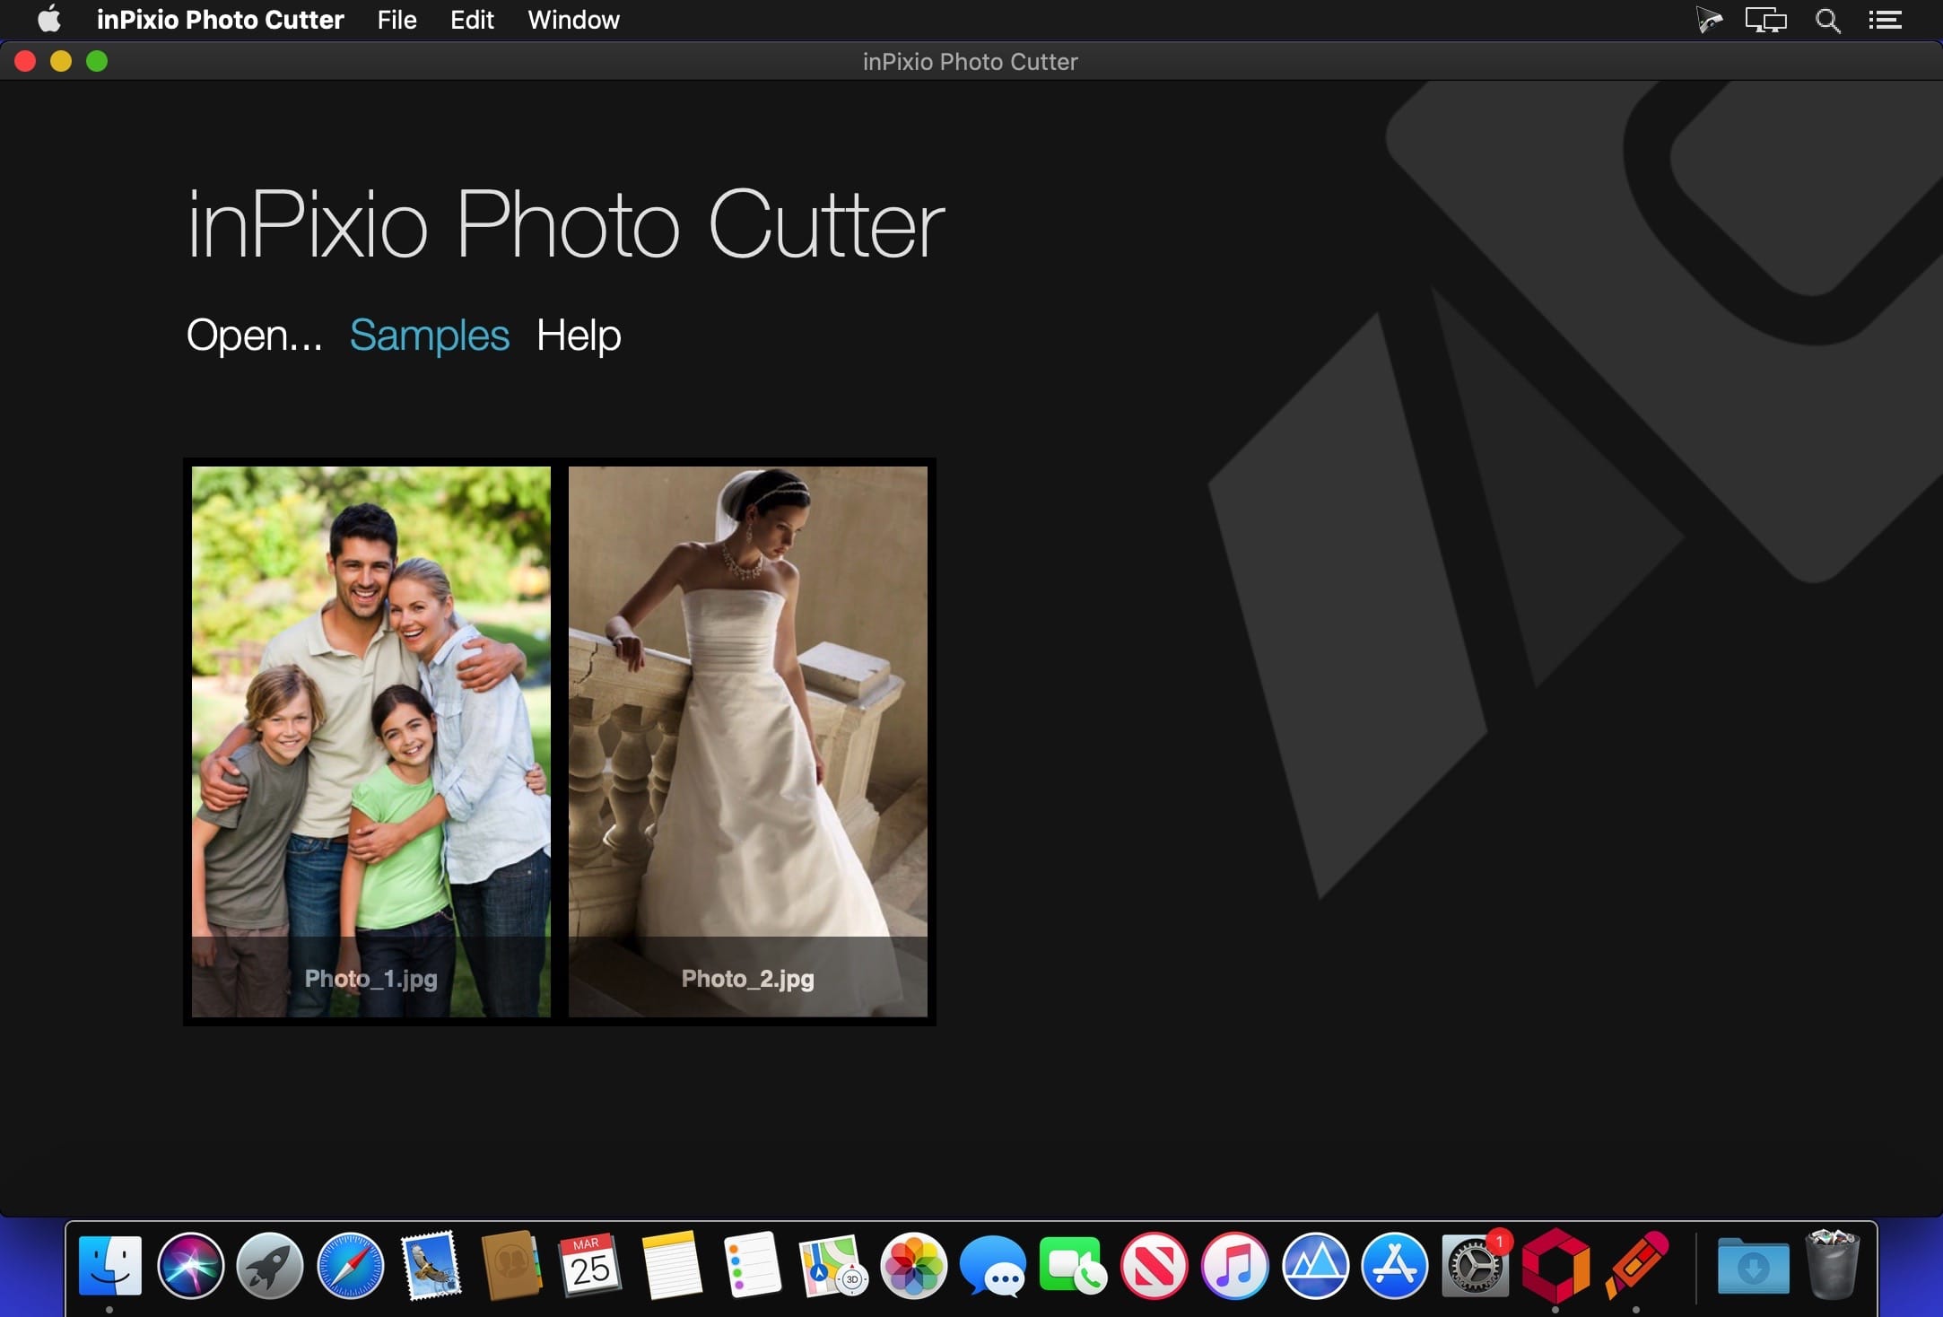Open Safari from the dock
The image size is (1943, 1317).
[350, 1266]
